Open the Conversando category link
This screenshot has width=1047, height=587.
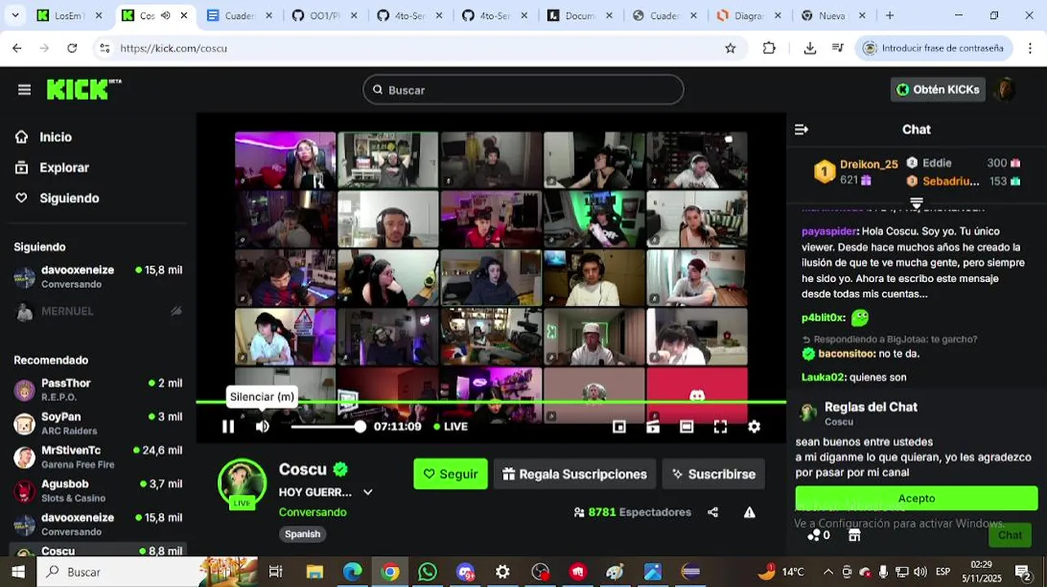312,512
